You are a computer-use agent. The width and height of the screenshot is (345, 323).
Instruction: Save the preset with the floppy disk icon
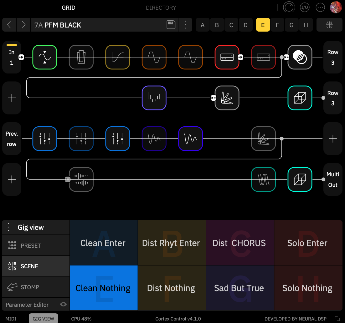click(171, 25)
